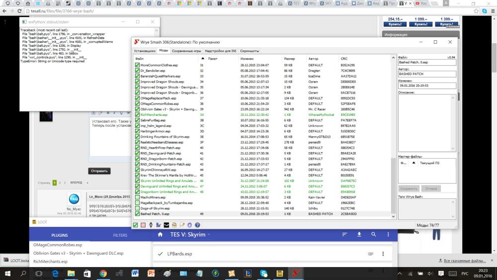This screenshot has width=497, height=280.
Task: Click the Отмена button in Wrye Smash
Action: pyautogui.click(x=431, y=188)
